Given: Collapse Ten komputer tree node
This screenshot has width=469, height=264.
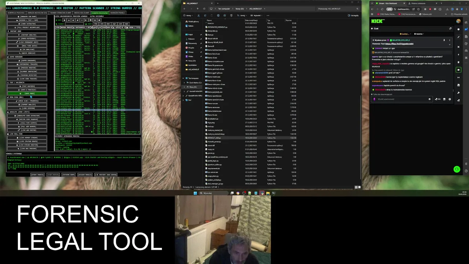Looking at the screenshot, I should [183, 78].
